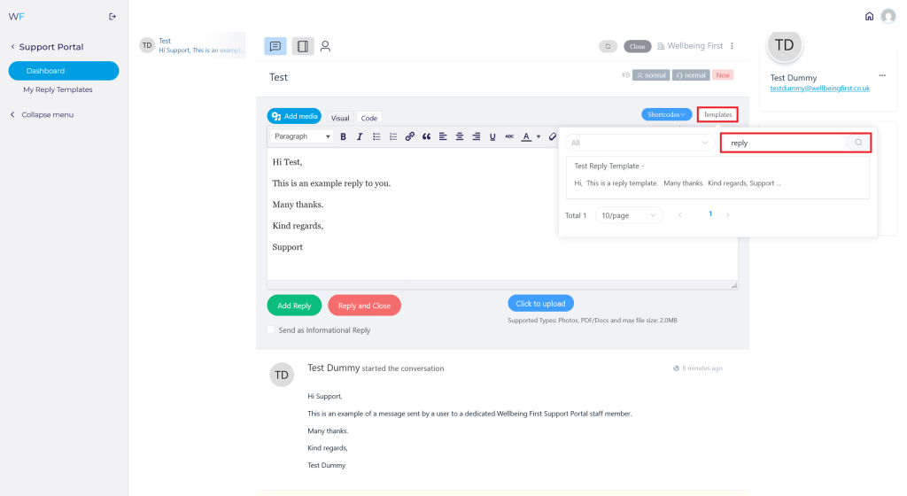Insert a bulleted list

pyautogui.click(x=376, y=136)
